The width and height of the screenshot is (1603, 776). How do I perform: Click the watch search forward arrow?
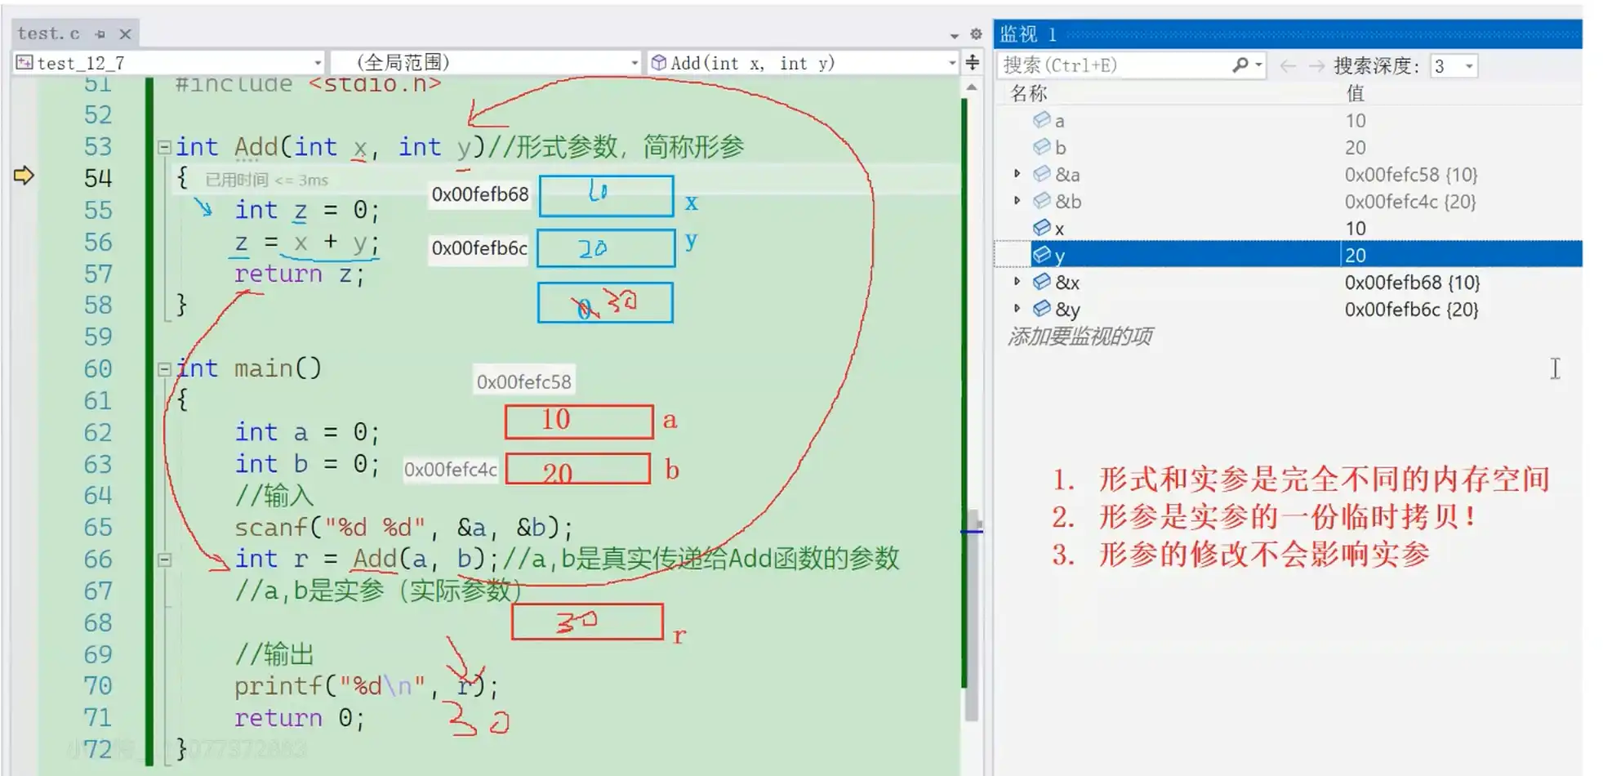click(1316, 65)
